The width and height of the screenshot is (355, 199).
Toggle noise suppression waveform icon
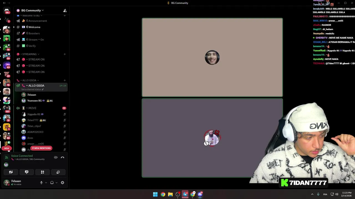point(56,158)
